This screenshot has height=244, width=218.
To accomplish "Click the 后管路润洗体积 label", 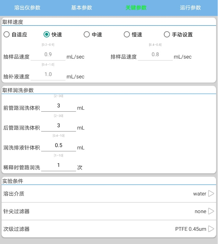I will 22,128.
